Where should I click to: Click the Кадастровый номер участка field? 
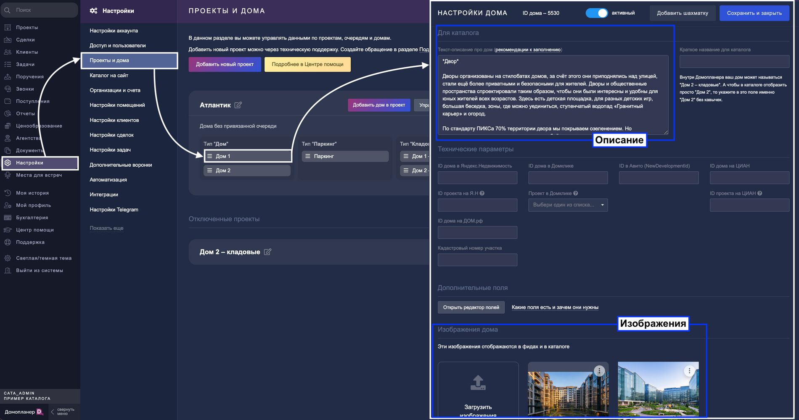(x=477, y=260)
